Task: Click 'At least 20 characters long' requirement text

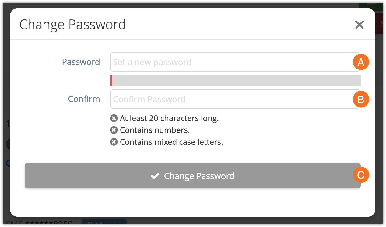Action: pyautogui.click(x=169, y=118)
